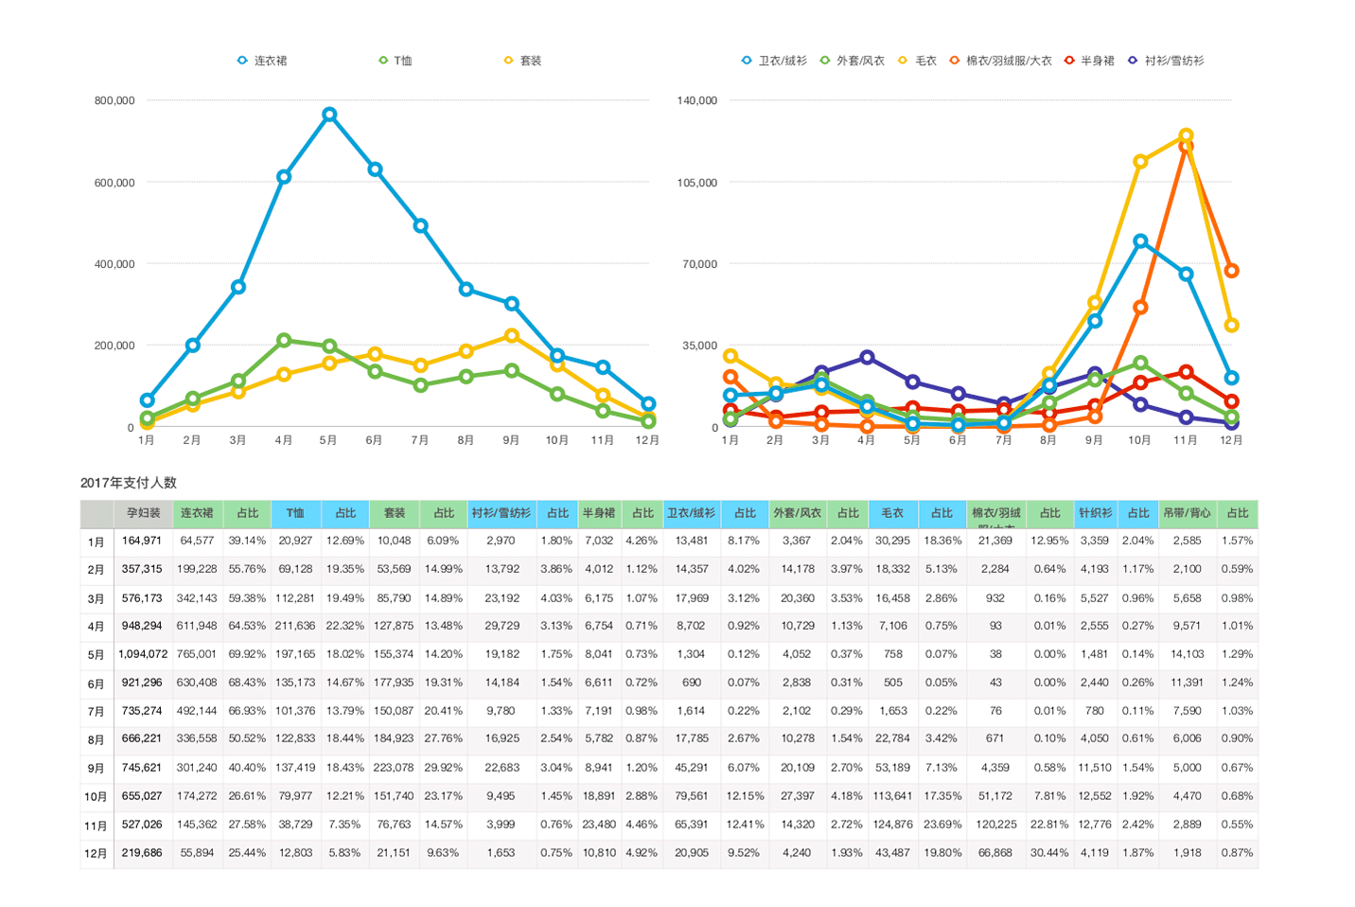1355x907 pixels.
Task: Click the 1,094,072 cell in 孕妇装 column
Action: click(x=143, y=654)
